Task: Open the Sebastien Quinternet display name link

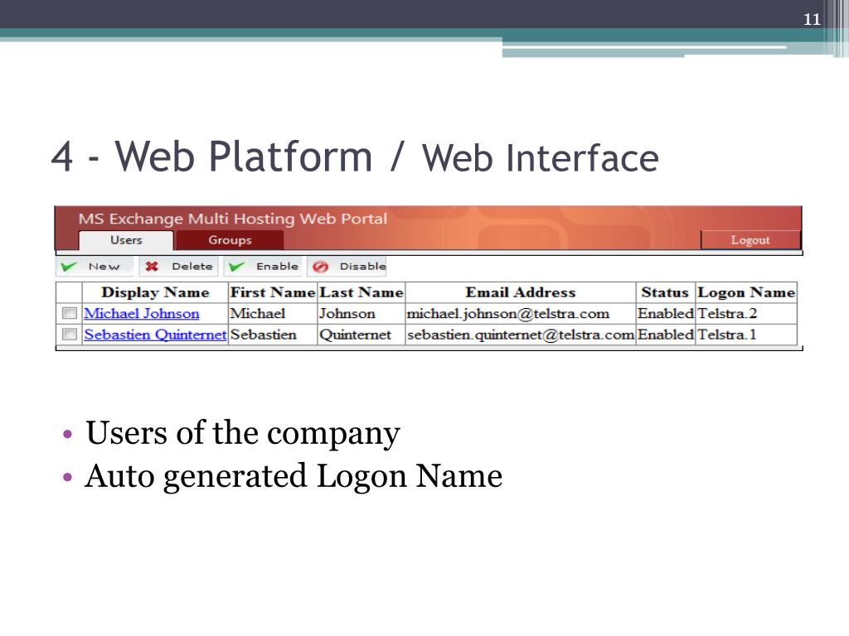Action: tap(155, 335)
